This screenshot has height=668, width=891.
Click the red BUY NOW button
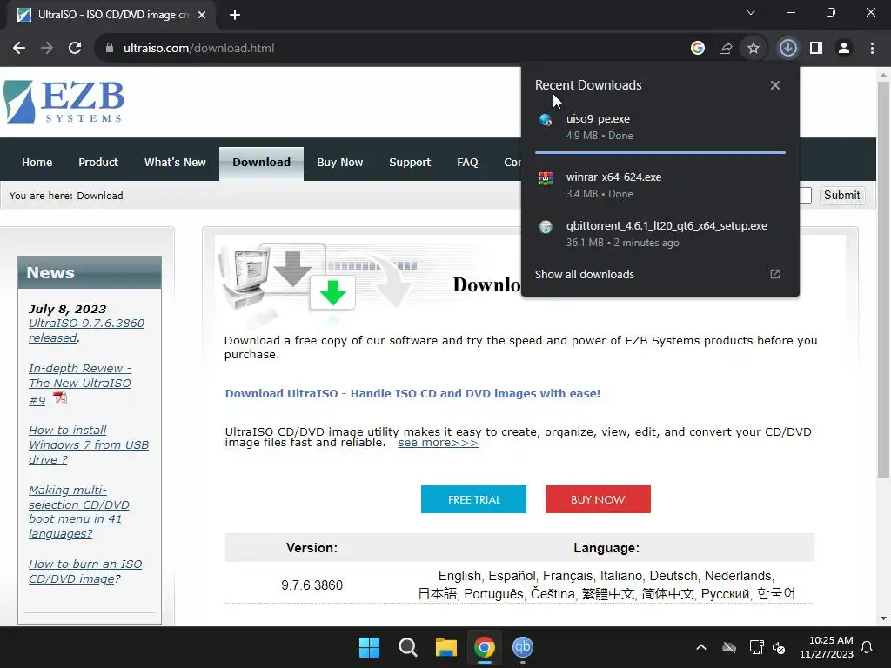[598, 499]
